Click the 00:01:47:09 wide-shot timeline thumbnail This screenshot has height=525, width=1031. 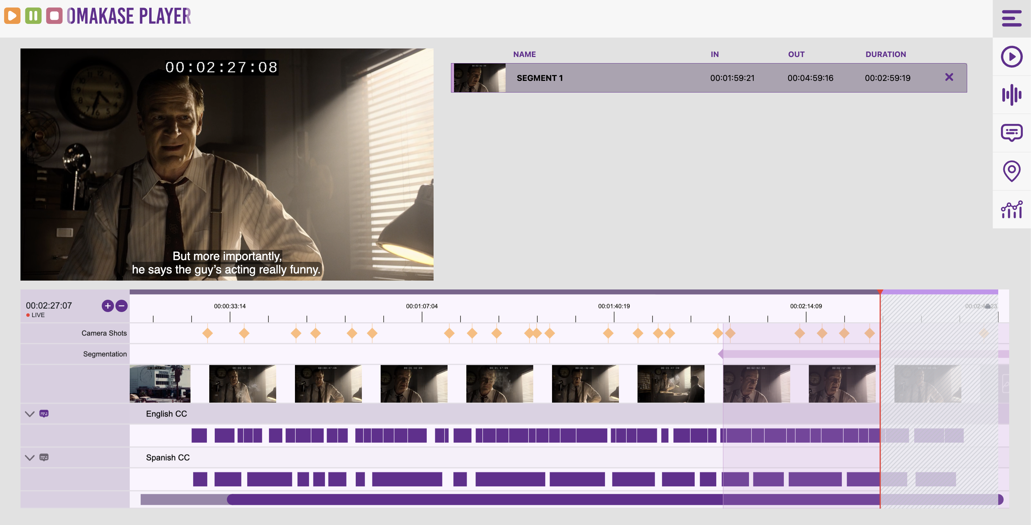coord(671,383)
